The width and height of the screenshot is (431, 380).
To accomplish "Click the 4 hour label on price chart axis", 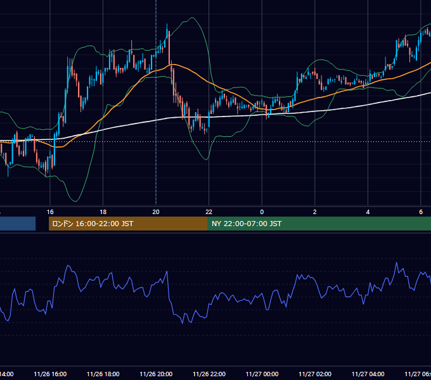I will (x=368, y=212).
